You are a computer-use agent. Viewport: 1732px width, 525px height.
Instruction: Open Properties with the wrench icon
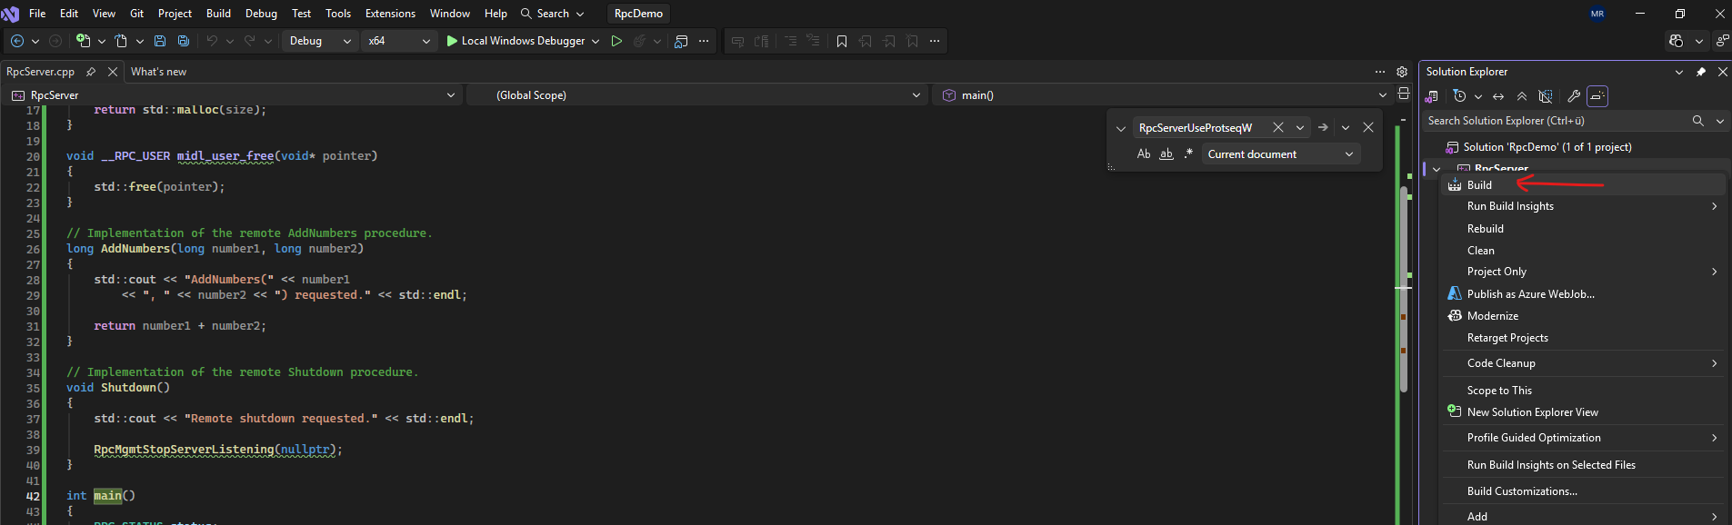coord(1574,96)
